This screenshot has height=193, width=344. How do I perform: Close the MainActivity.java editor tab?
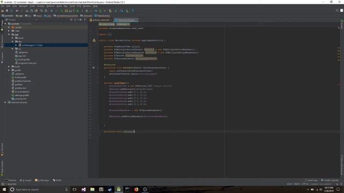pyautogui.click(x=137, y=20)
